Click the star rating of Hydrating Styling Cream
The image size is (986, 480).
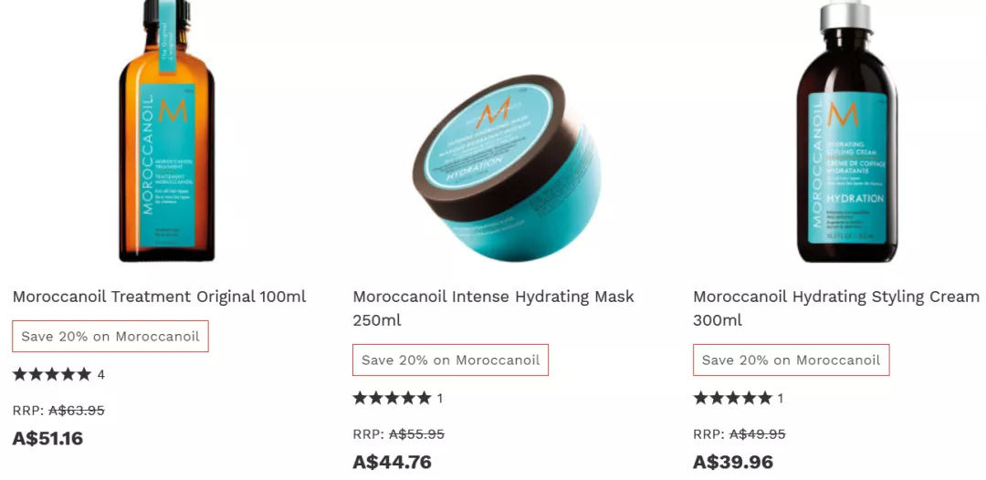coord(732,398)
